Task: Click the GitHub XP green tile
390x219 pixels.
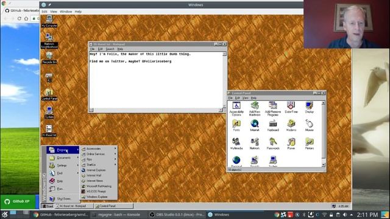Action: point(18,201)
